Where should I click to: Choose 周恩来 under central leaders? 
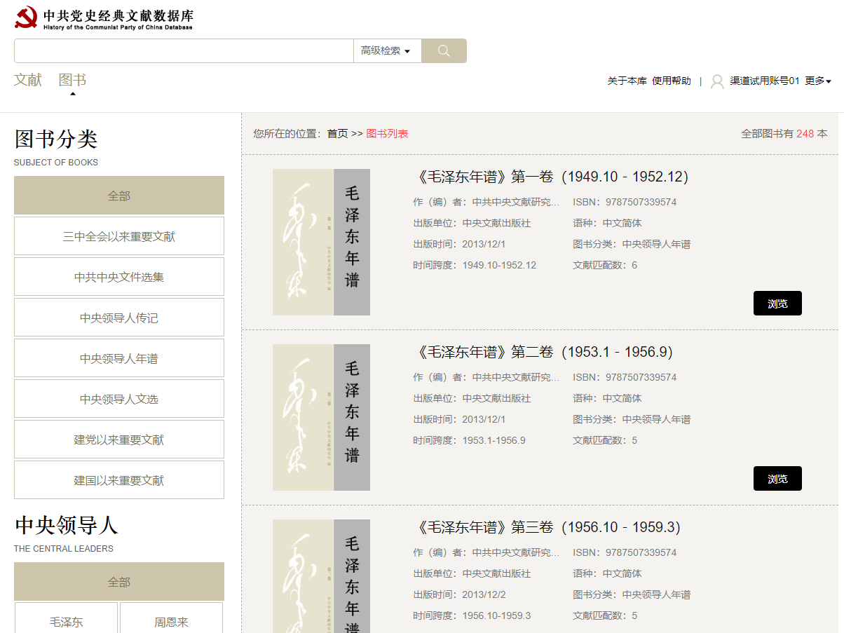[x=171, y=622]
